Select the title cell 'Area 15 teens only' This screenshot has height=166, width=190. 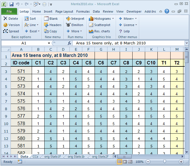tap(53, 55)
